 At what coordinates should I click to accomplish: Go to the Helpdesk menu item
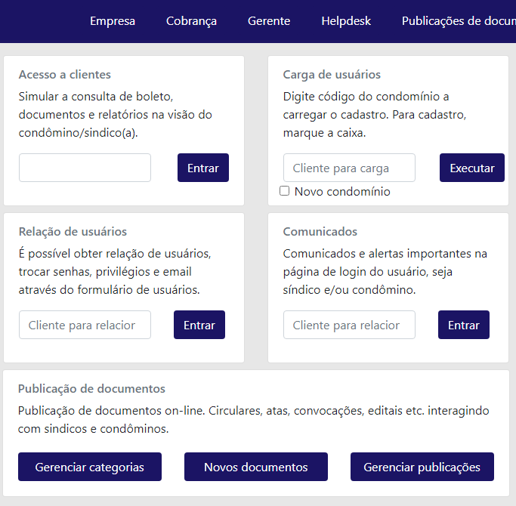tap(345, 21)
